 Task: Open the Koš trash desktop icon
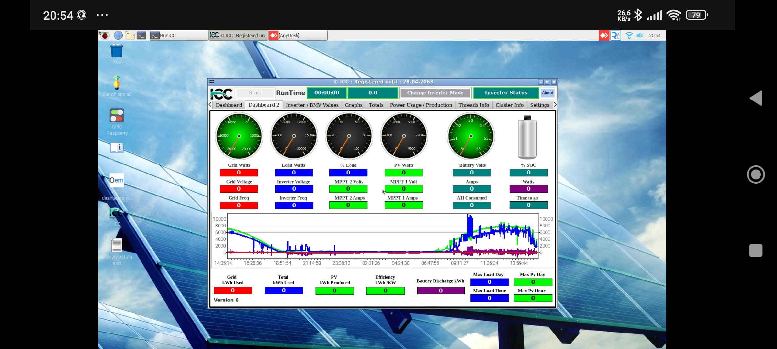click(117, 52)
